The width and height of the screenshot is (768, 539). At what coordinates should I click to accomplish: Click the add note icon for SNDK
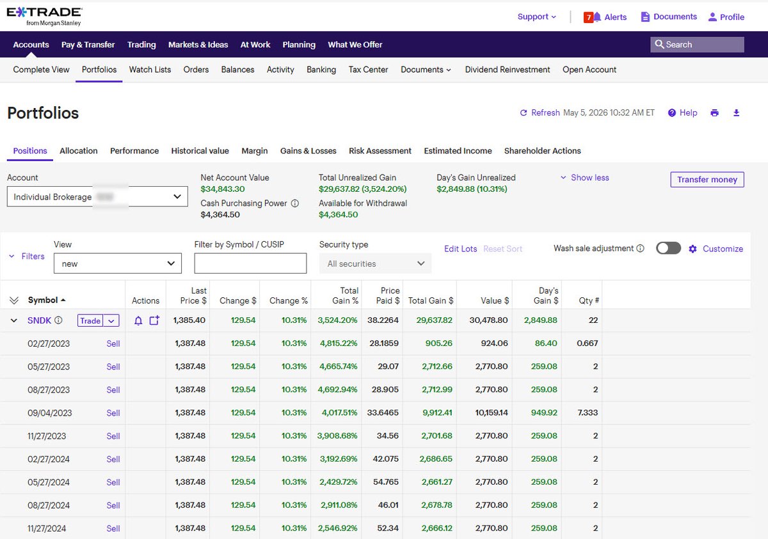click(x=154, y=320)
